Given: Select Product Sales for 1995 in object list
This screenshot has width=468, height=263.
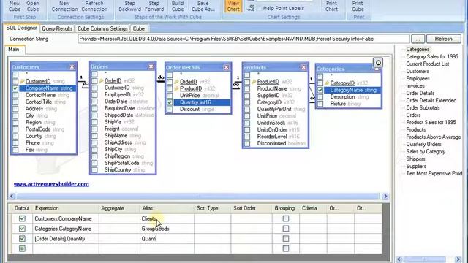Looking at the screenshot, I should [x=431, y=122].
